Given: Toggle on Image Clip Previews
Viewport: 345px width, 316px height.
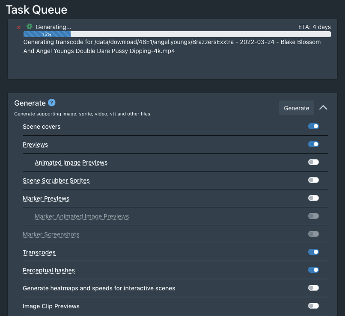Looking at the screenshot, I should coord(313,306).
